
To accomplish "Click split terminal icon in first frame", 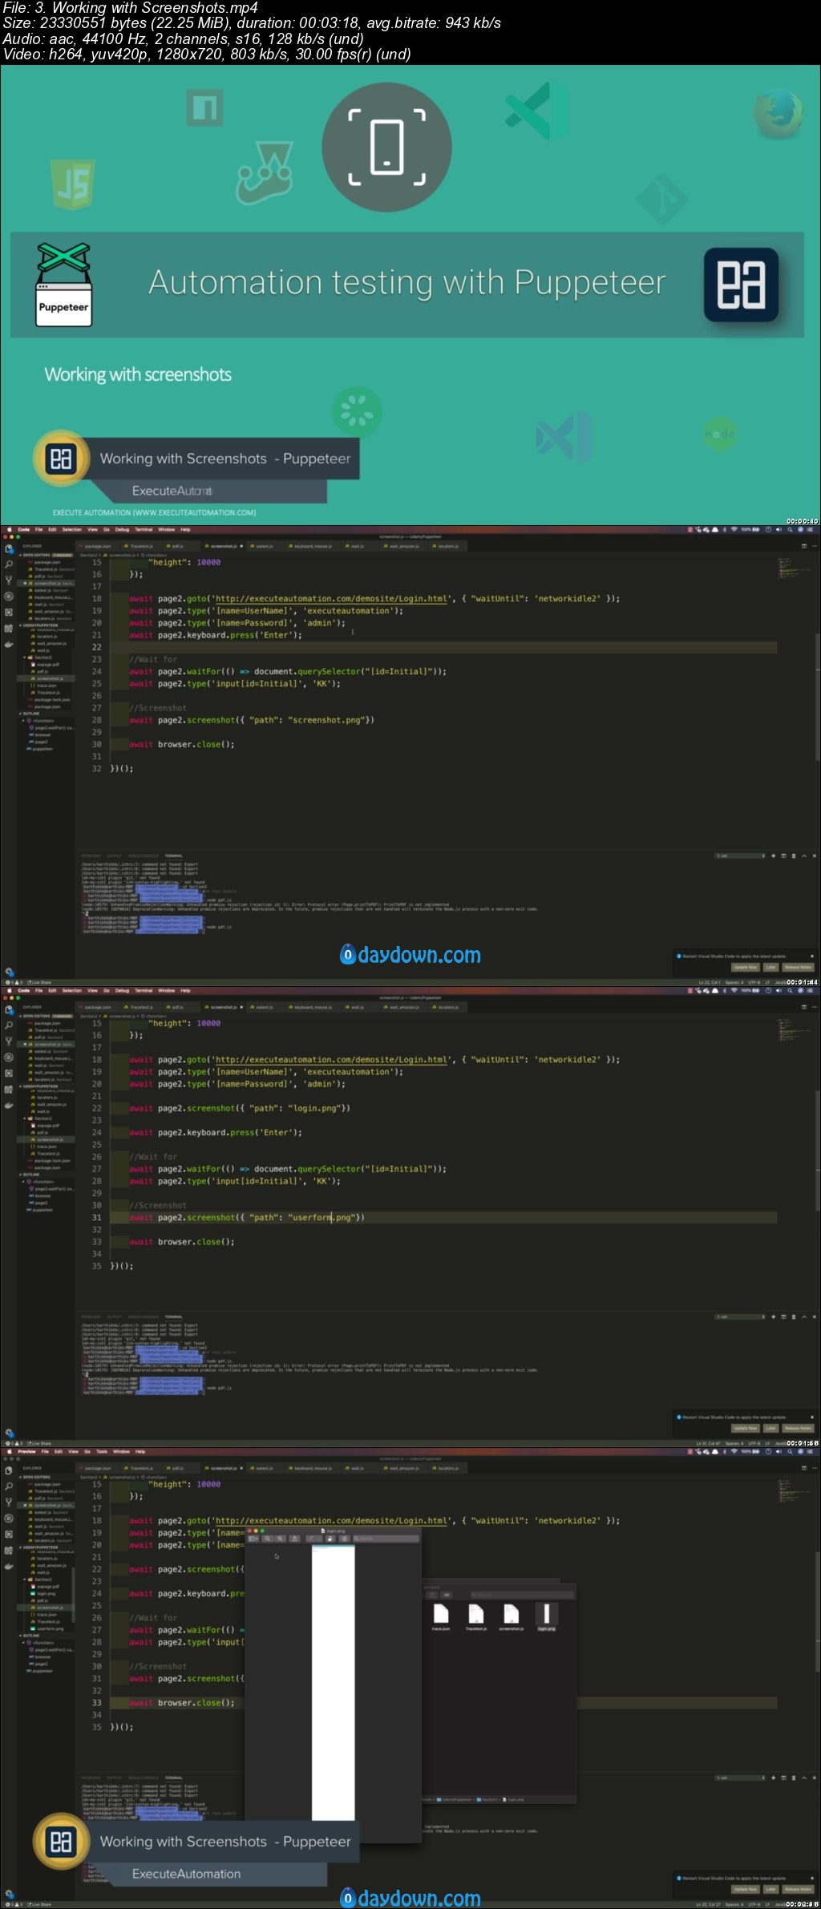I will click(783, 855).
